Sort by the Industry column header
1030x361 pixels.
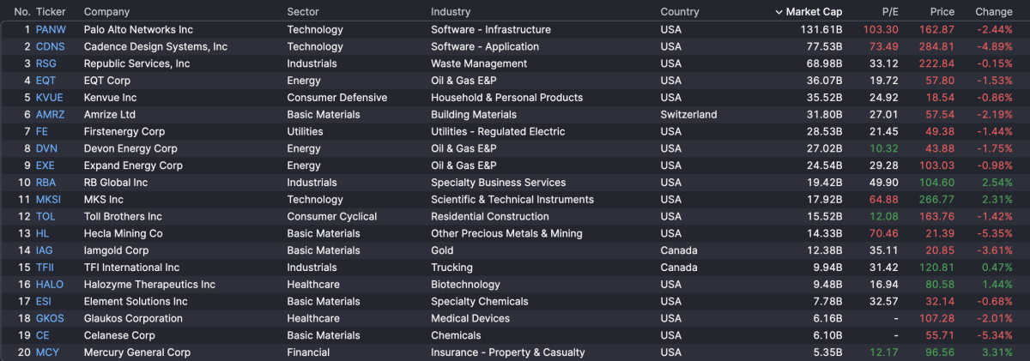[451, 12]
